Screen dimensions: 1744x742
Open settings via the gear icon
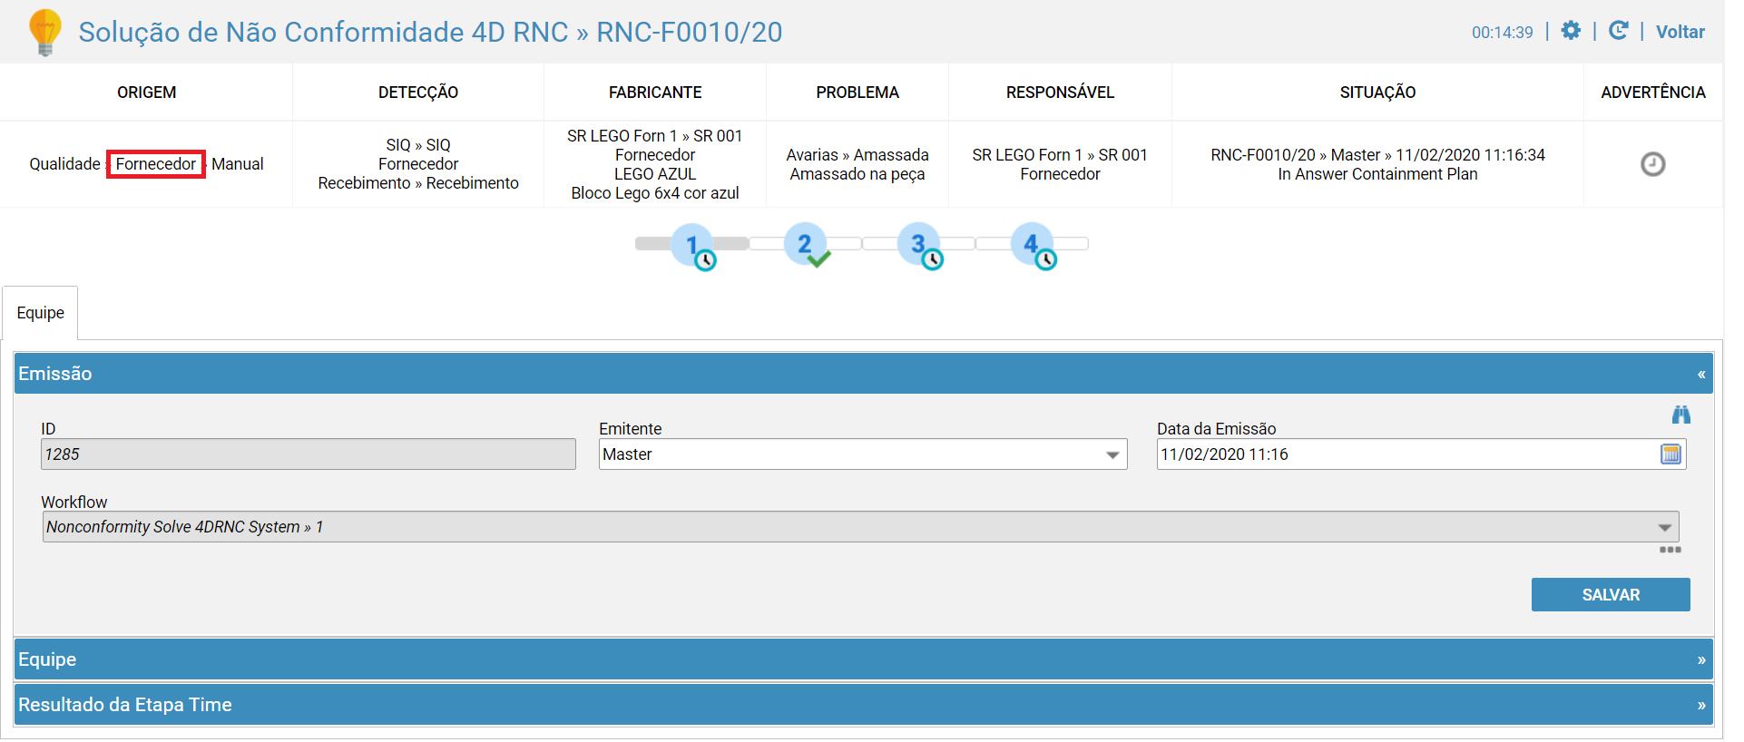pyautogui.click(x=1571, y=31)
